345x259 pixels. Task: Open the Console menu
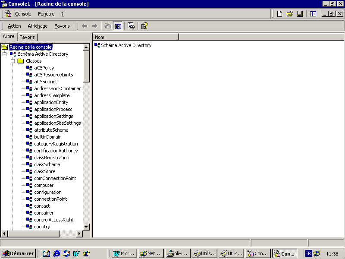23,14
